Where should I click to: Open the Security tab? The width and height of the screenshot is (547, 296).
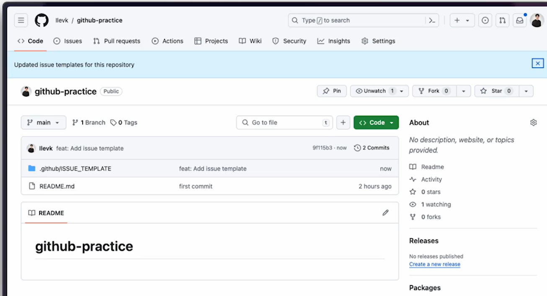[289, 41]
